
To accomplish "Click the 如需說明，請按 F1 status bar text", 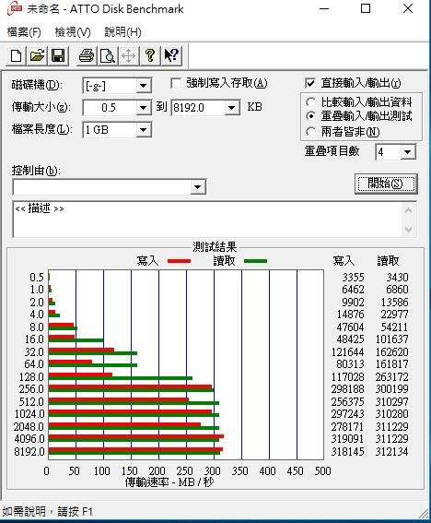I will point(48,511).
